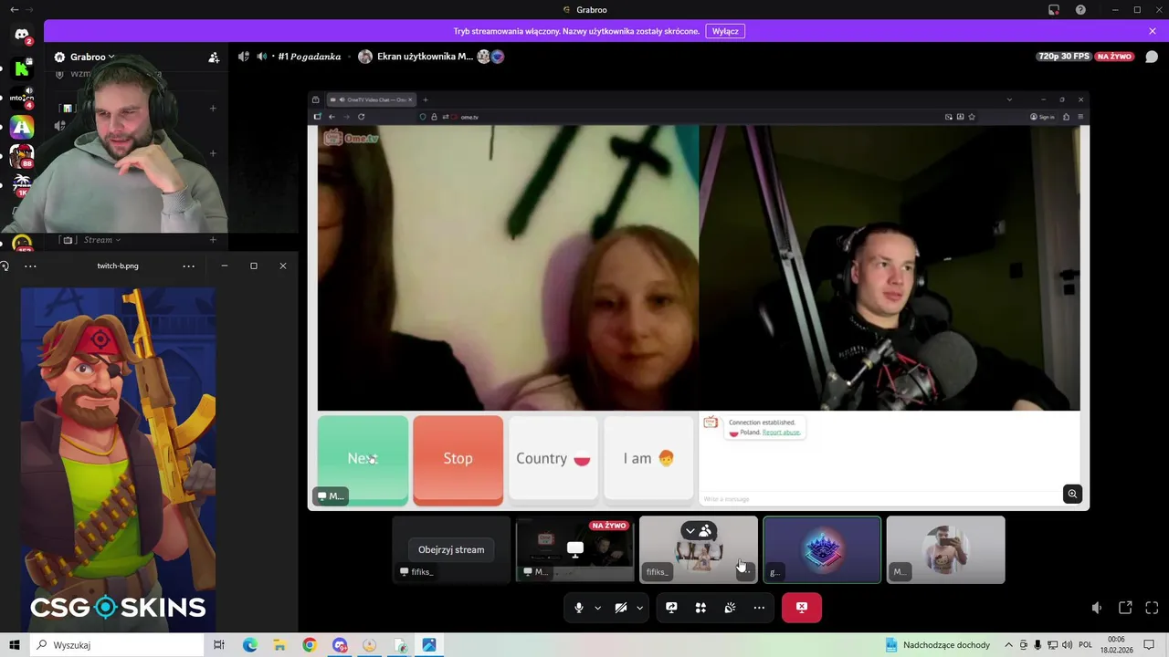Image resolution: width=1169 pixels, height=657 pixels.
Task: Open camera options arrow
Action: [x=639, y=608]
